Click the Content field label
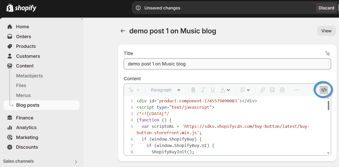The image size is (339, 167). click(132, 79)
